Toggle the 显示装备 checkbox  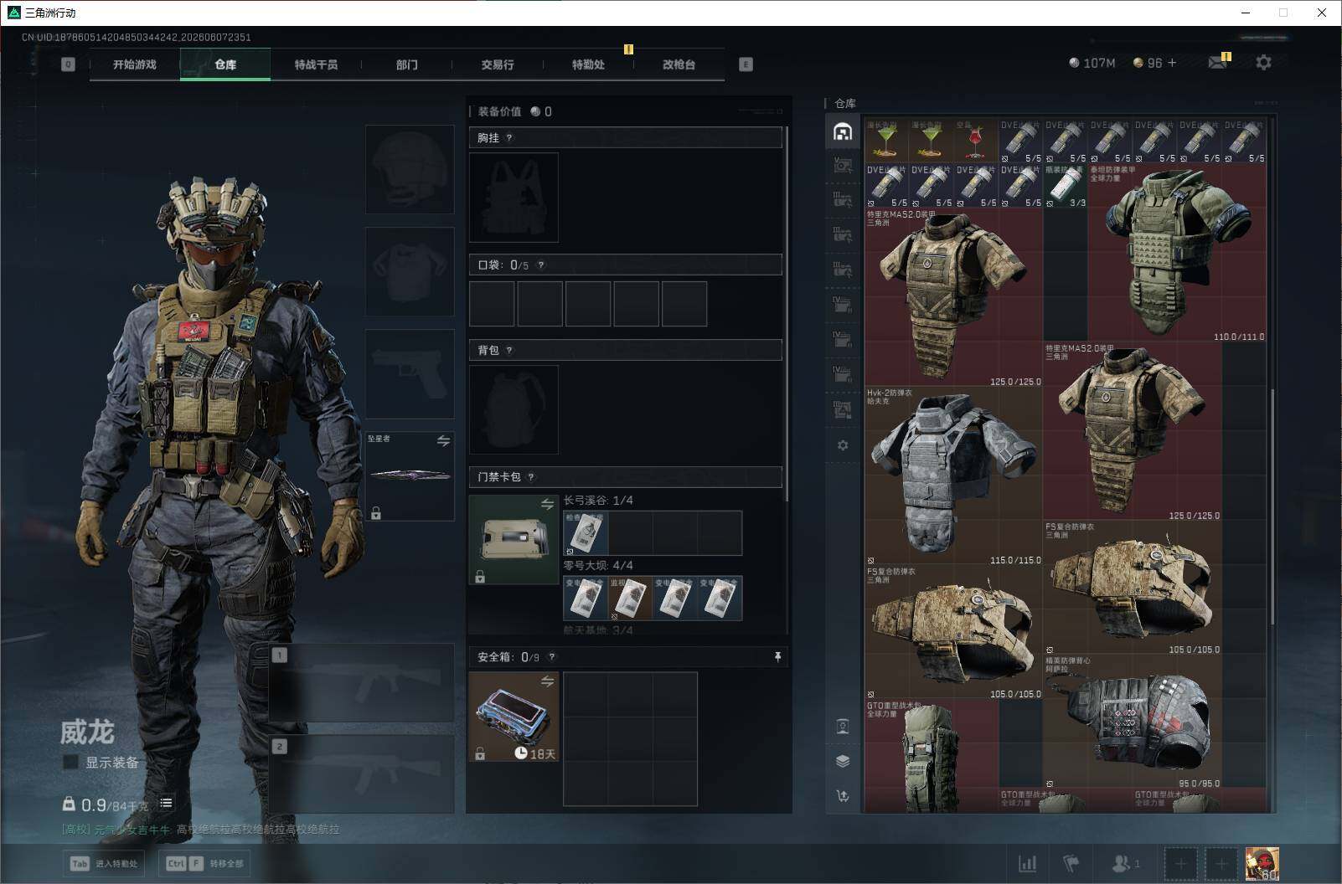70,763
